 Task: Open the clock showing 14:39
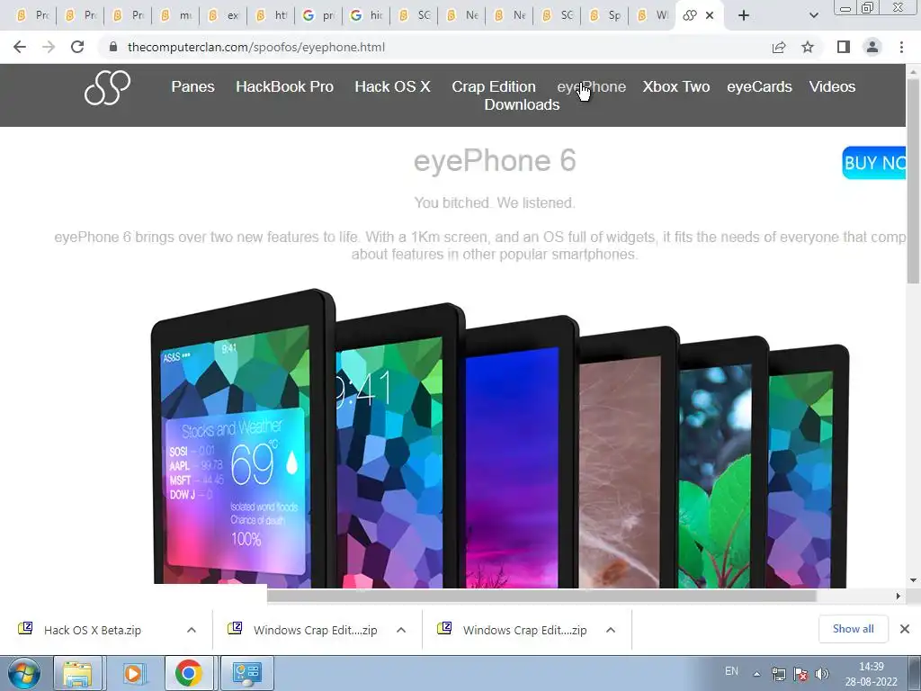(x=871, y=674)
